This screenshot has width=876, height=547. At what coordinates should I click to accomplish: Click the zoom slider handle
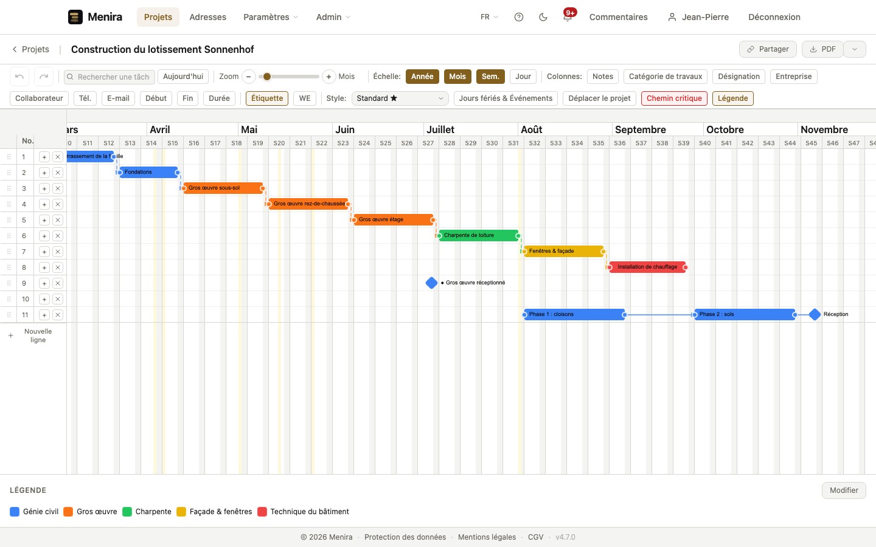coord(266,77)
